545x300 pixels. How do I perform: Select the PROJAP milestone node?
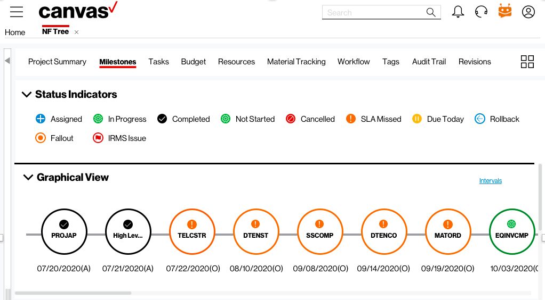click(x=64, y=231)
